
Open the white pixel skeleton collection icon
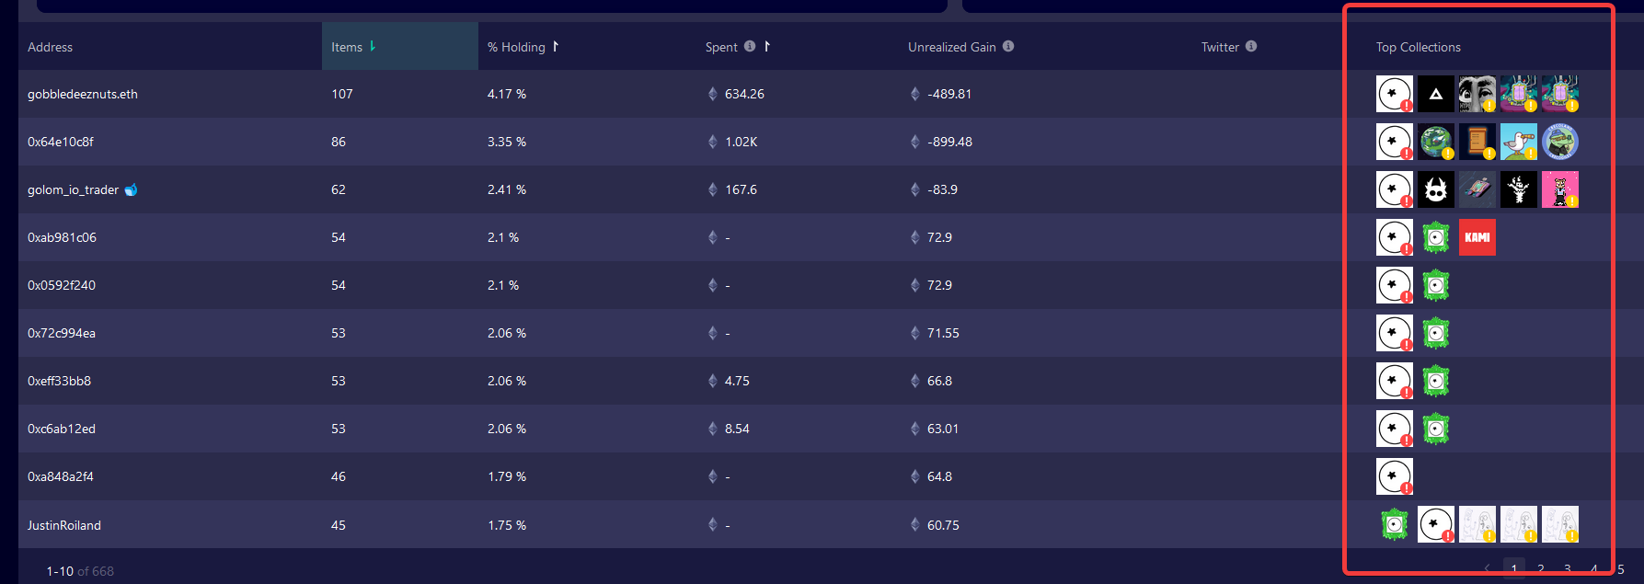[1518, 189]
